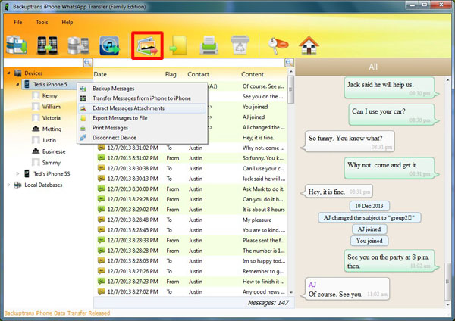Click the search icon above the message list
The width and height of the screenshot is (455, 321).
tap(289, 63)
